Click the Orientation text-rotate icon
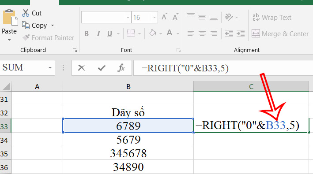This screenshot has height=174, width=313. pyautogui.click(x=229, y=17)
